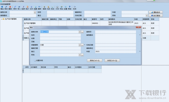The width and height of the screenshot is (169, 102).
Task: Open the dialog's 保管期限 dropdown arrow
Action: [x=79, y=45]
